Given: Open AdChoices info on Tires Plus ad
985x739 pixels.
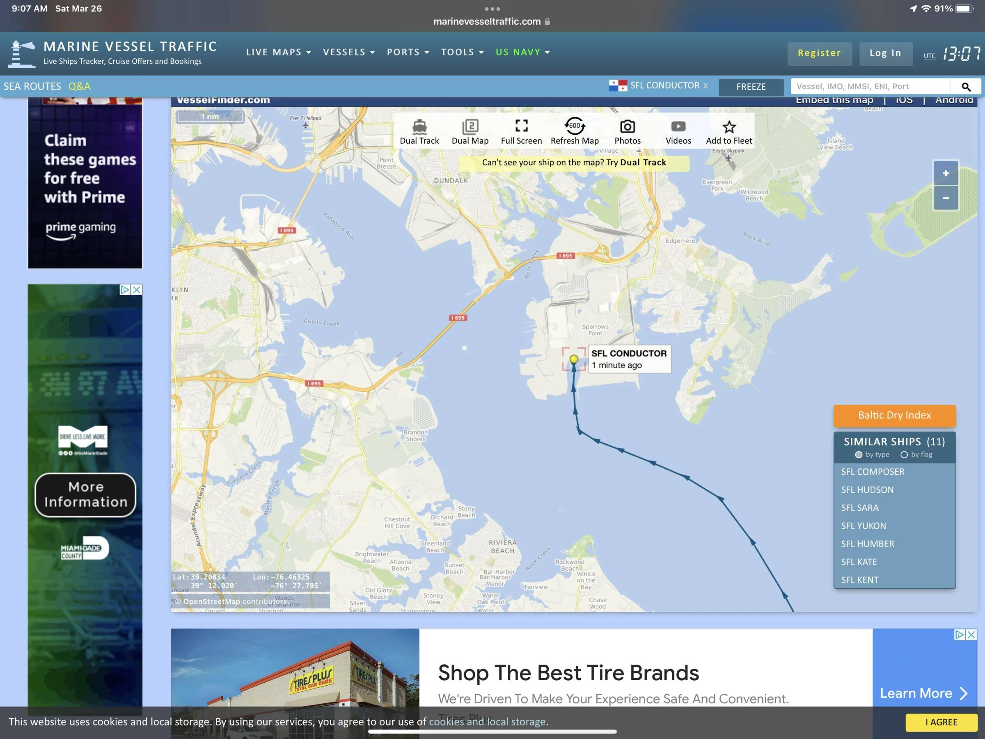Looking at the screenshot, I should click(960, 634).
